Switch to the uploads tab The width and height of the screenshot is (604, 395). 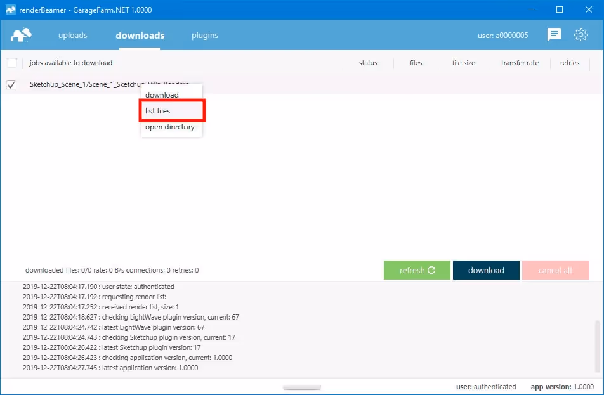(x=73, y=35)
